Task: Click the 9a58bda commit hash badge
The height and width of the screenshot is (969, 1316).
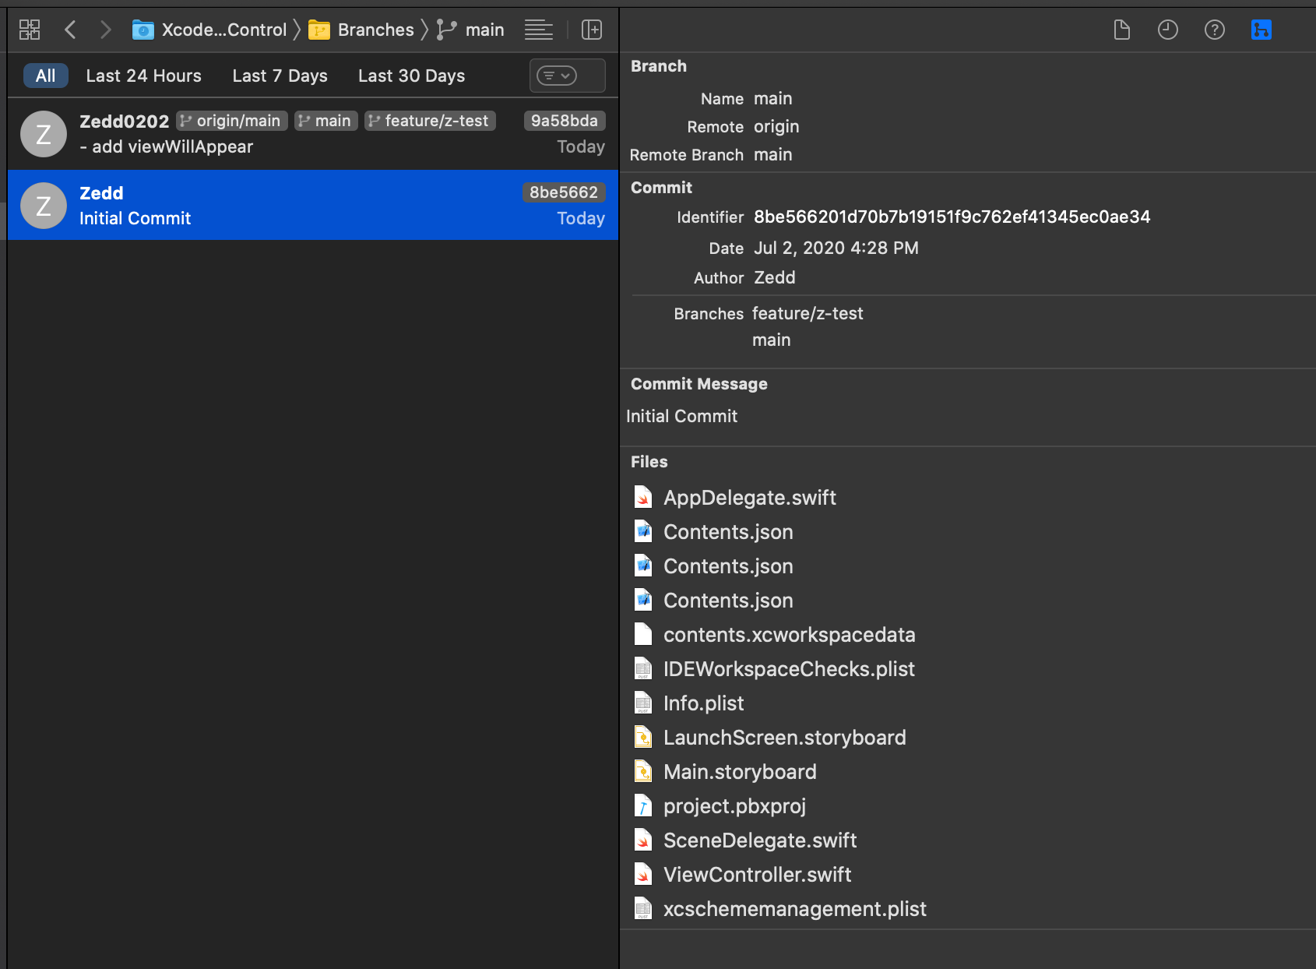Action: coord(565,121)
